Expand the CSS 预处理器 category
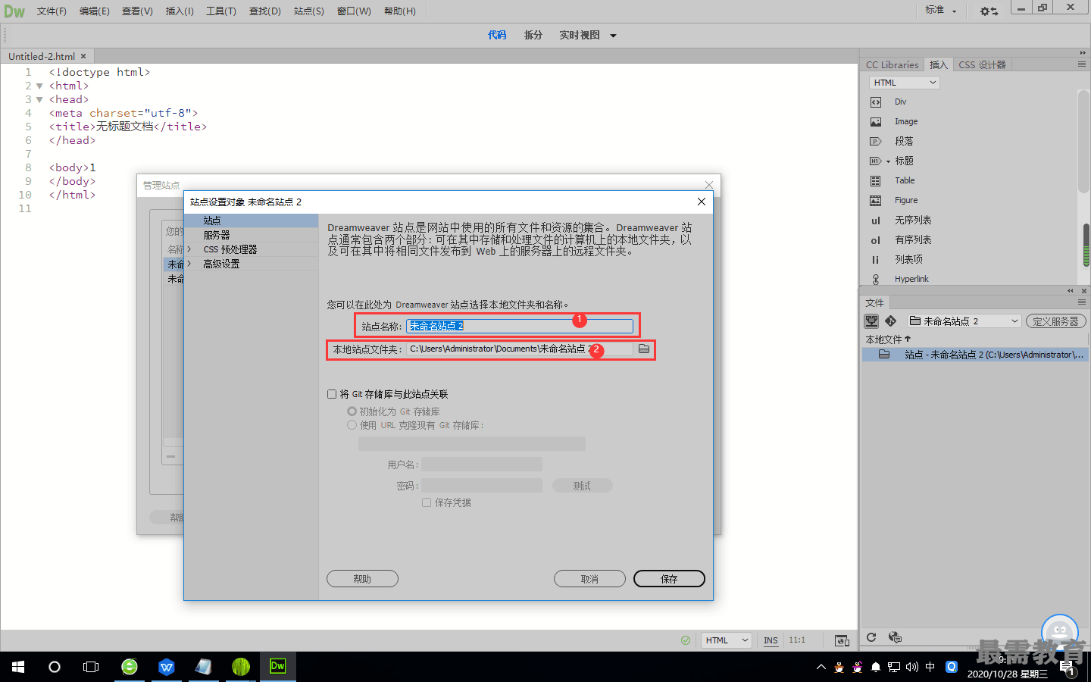This screenshot has height=682, width=1091. tap(189, 249)
